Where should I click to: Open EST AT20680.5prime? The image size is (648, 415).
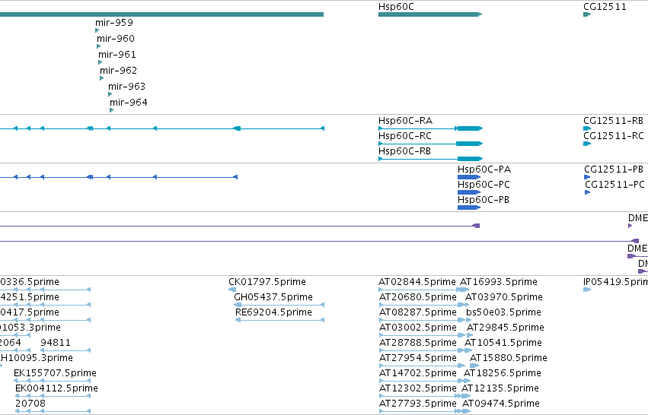coord(418,297)
